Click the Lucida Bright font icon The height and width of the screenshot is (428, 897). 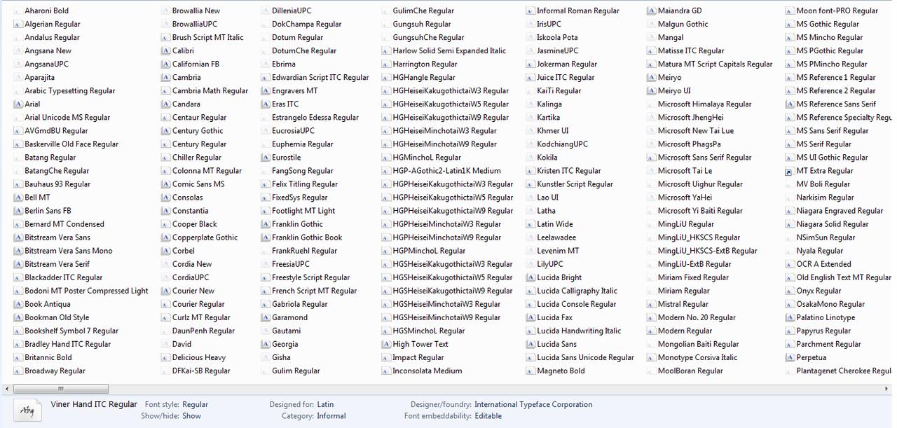530,278
